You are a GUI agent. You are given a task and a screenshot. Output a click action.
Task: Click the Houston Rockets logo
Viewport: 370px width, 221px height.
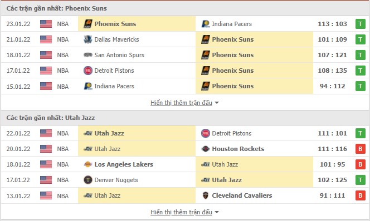pos(206,149)
